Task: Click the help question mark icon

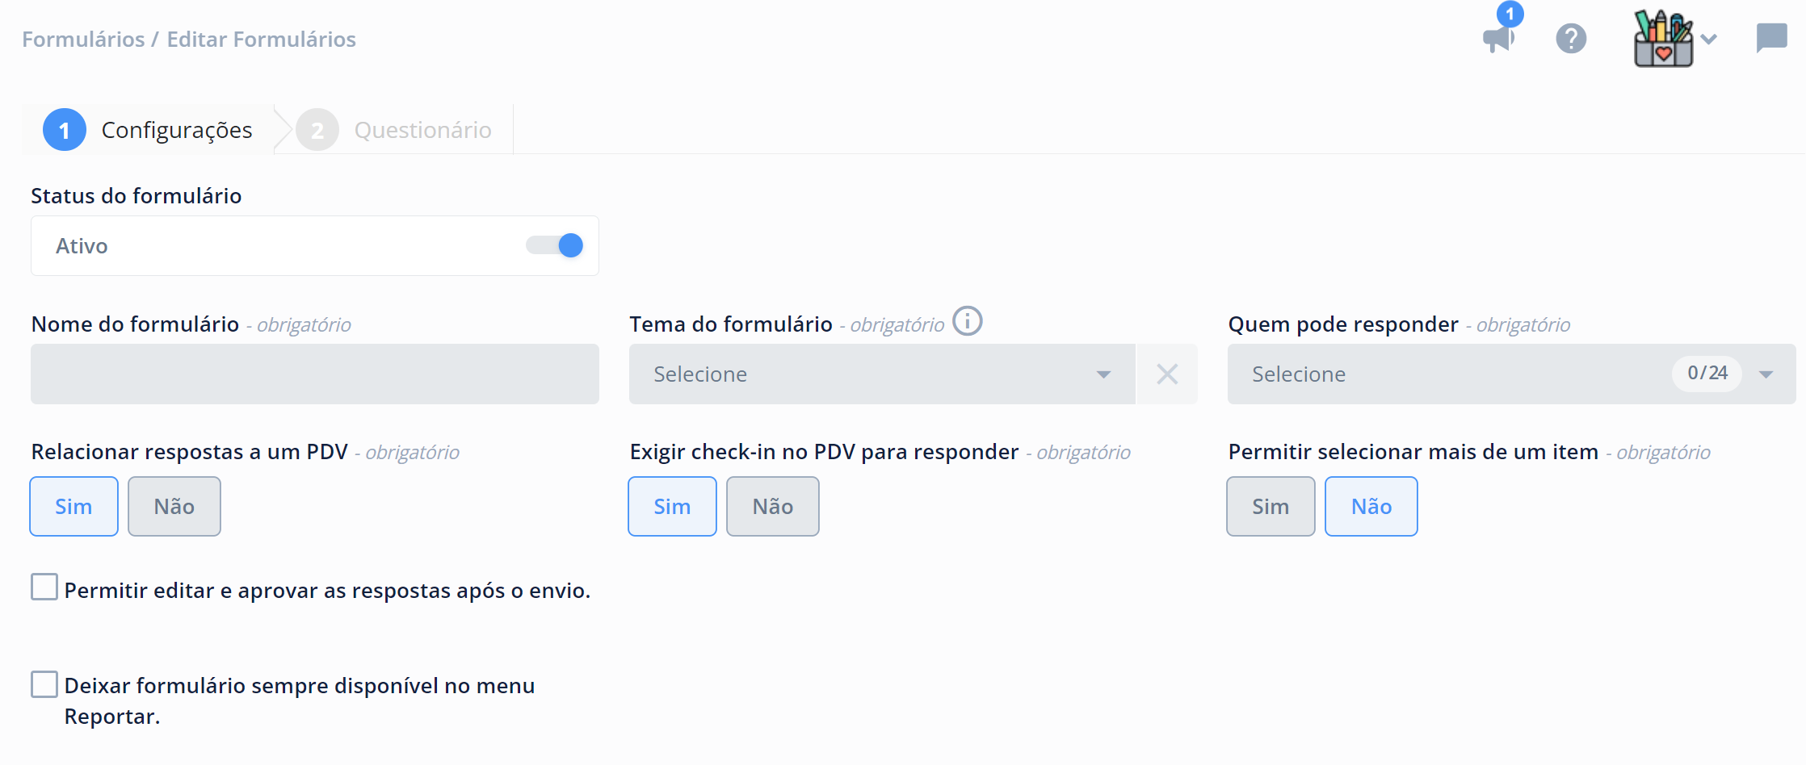Action: pos(1571,39)
